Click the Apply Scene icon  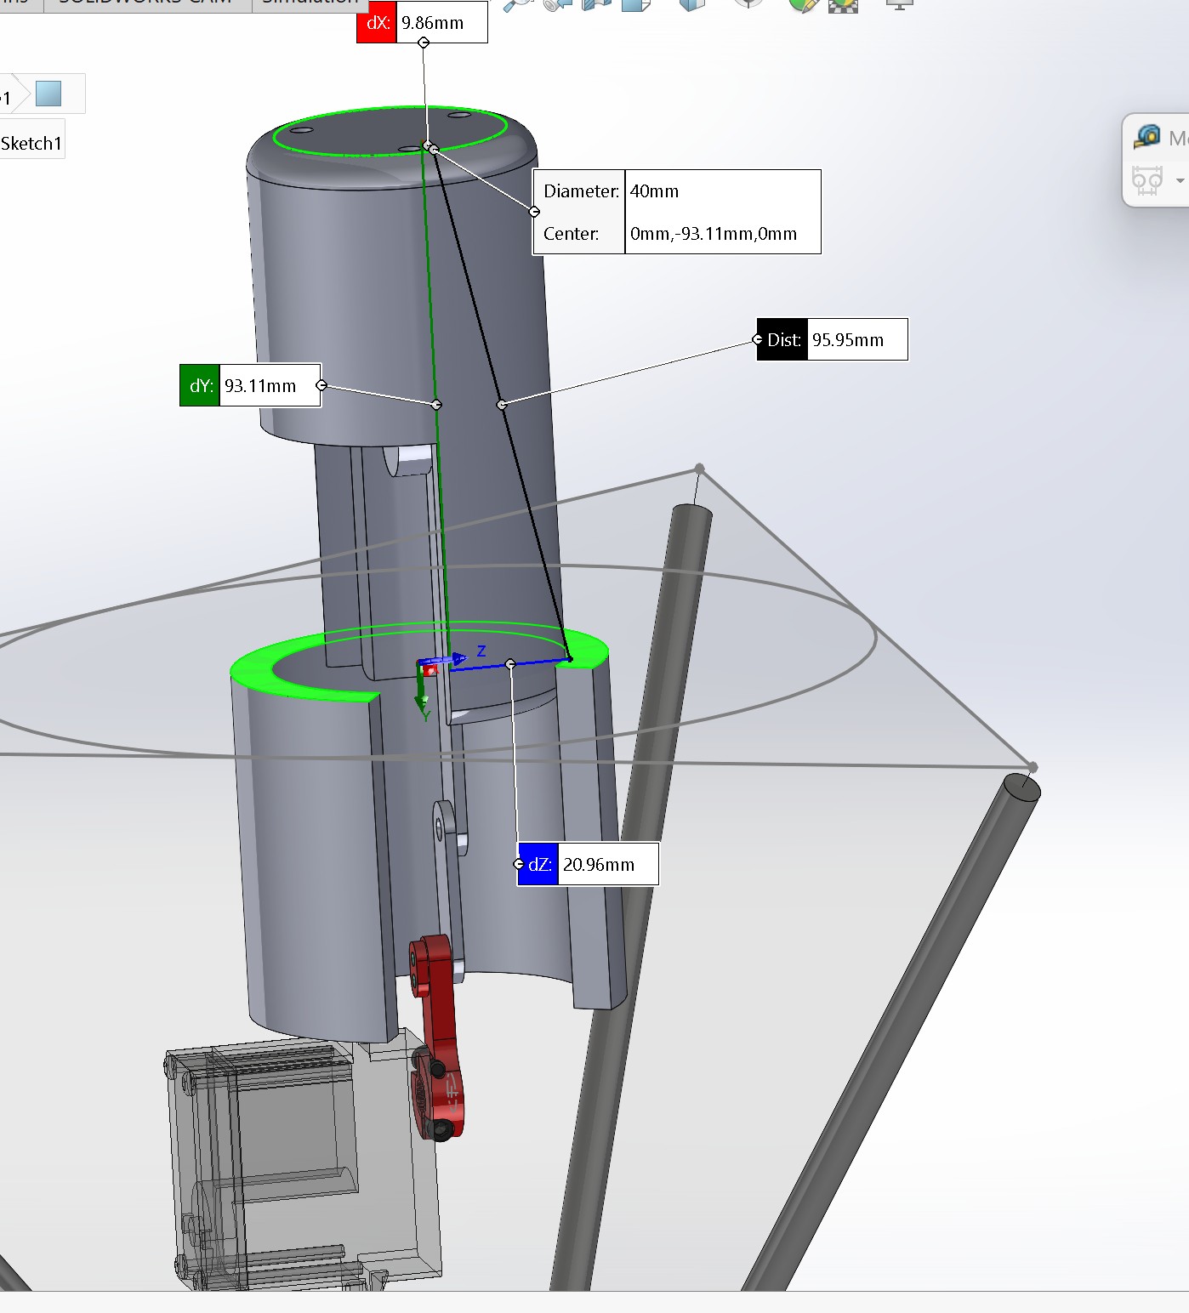pyautogui.click(x=843, y=4)
